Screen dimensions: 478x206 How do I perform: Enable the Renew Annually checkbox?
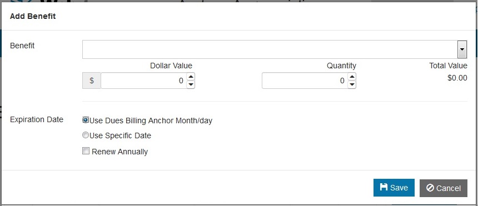coord(86,151)
